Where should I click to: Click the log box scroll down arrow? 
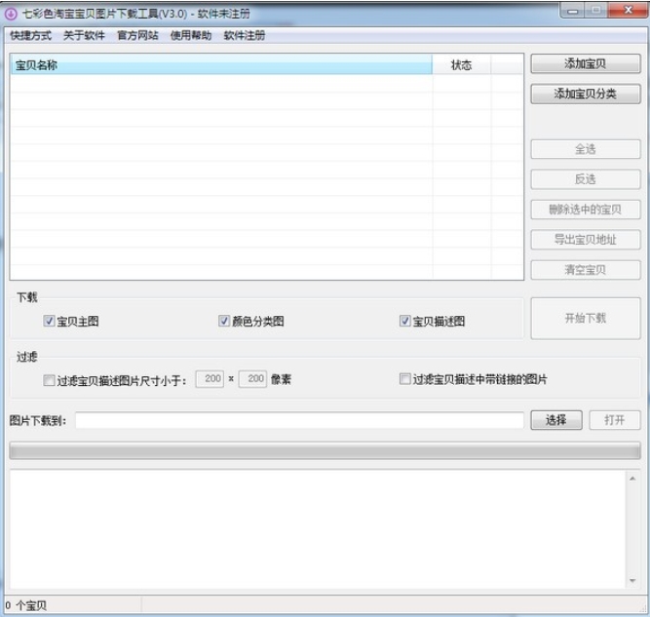coord(632,581)
